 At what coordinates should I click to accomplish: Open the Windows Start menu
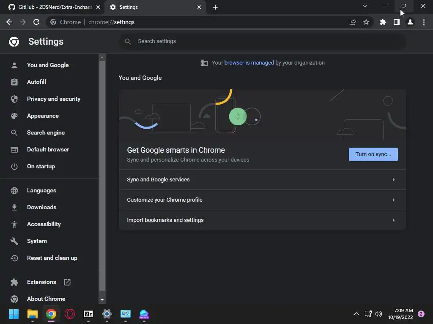tap(14, 314)
